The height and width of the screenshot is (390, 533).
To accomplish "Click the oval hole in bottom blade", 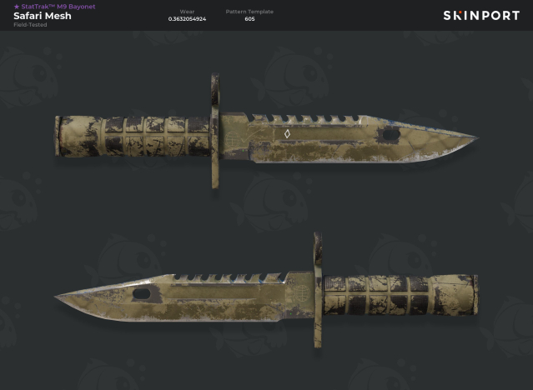I will (x=142, y=294).
